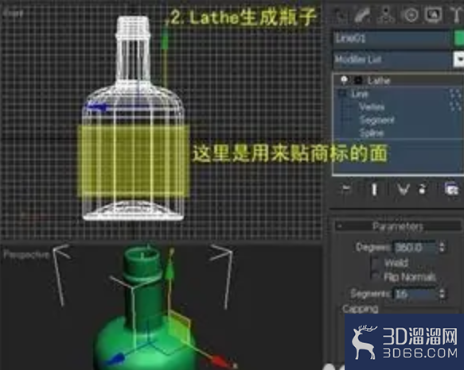Open the Create command panel tab

tap(340, 15)
